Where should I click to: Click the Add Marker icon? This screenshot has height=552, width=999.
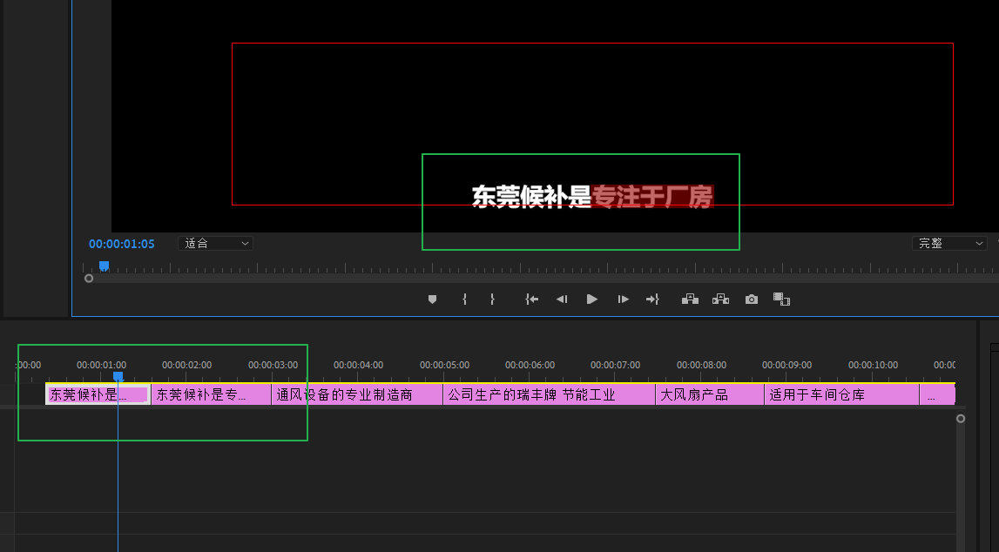pos(432,300)
